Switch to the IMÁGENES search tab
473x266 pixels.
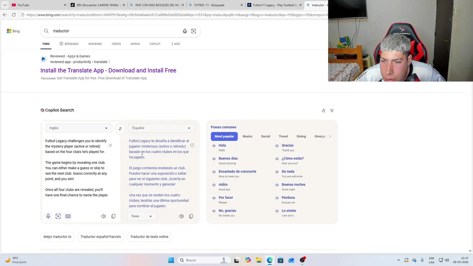tap(95, 44)
